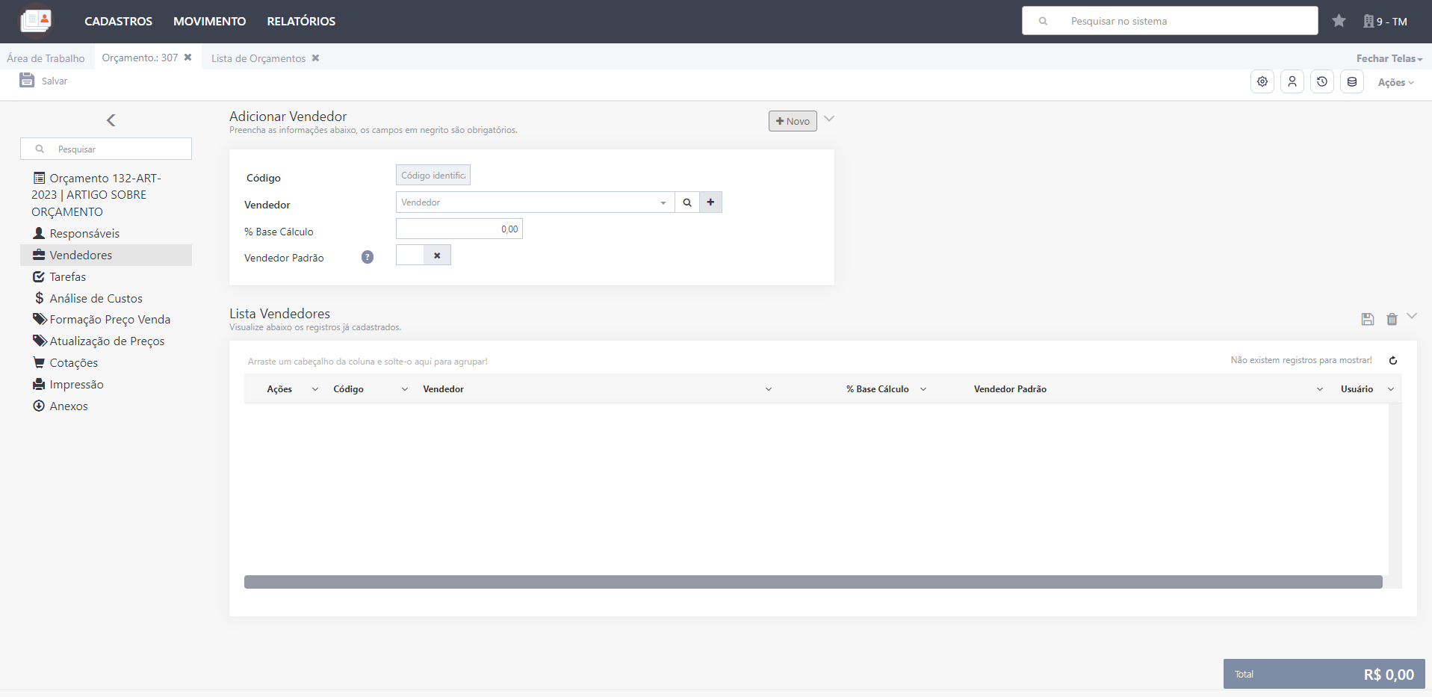
Task: Click the Novo button
Action: tap(793, 121)
